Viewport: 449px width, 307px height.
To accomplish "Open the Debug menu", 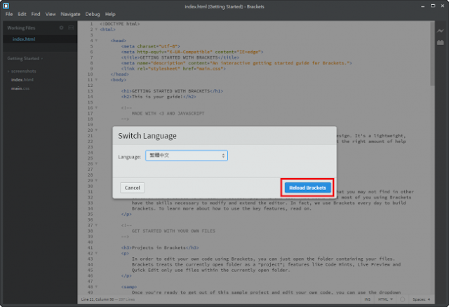I will [93, 14].
